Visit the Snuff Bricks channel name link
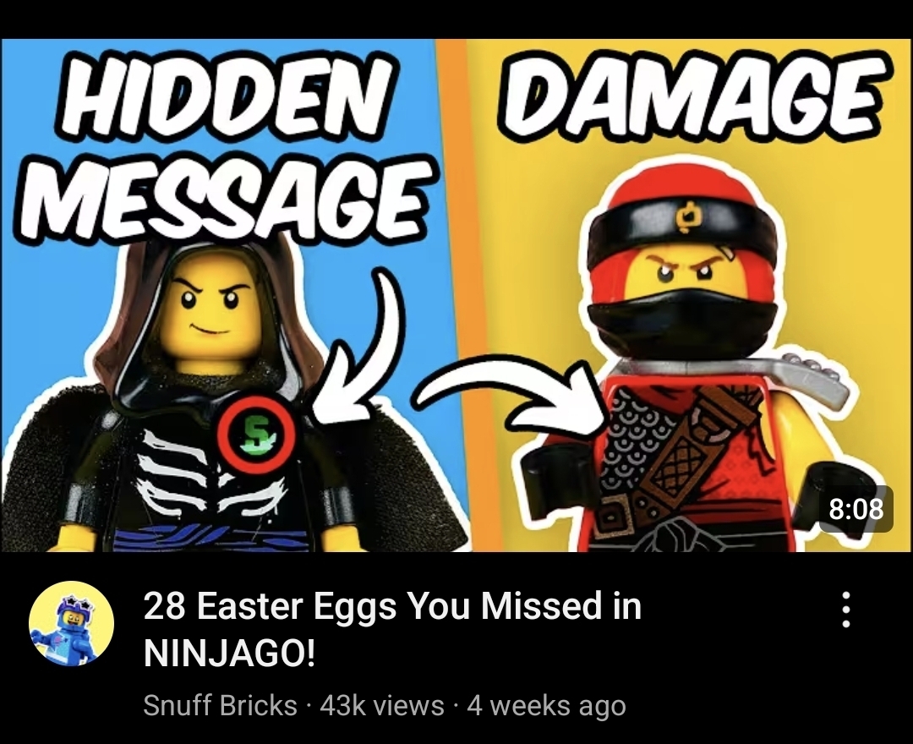Screen dimensions: 913x744 220,706
